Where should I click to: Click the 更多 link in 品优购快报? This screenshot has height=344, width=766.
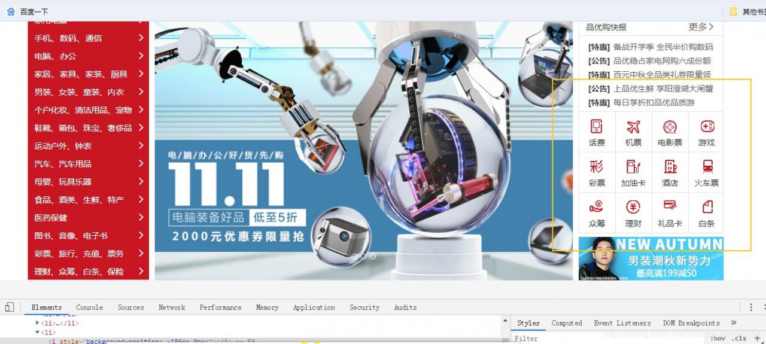701,27
